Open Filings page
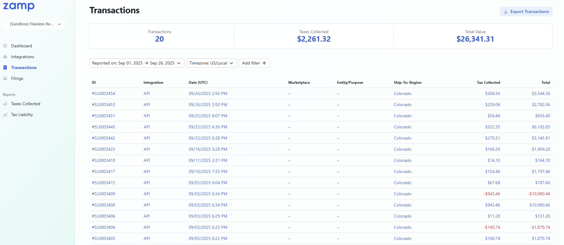This screenshot has height=245, width=564. (17, 78)
